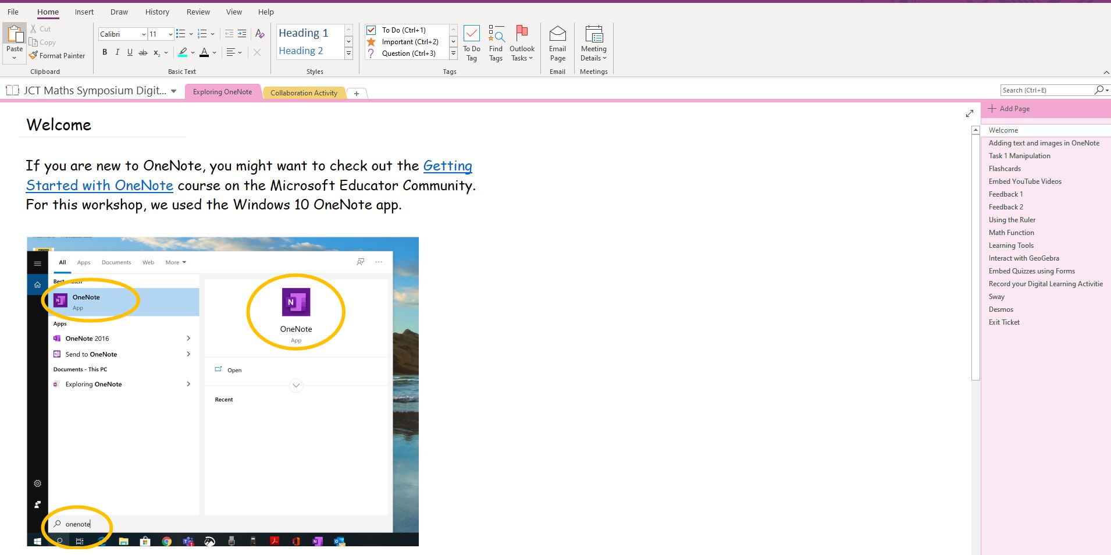The image size is (1111, 555).
Task: Expand the Styles gallery More arrow
Action: [x=348, y=54]
